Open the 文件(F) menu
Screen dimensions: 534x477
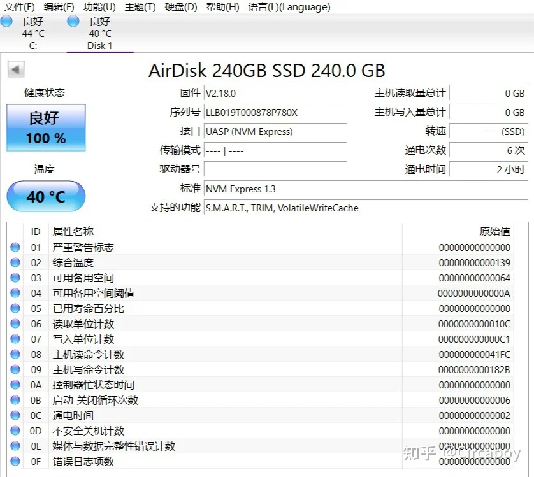coord(19,6)
